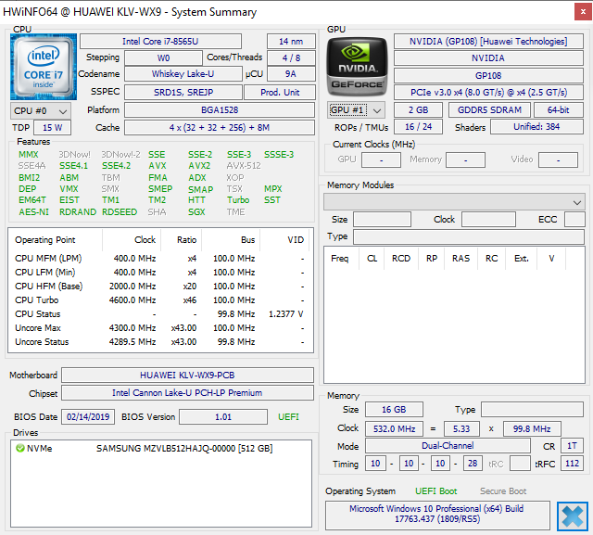Select the CPU LFM (Min) row
Viewport: 593px width, 535px height.
click(160, 273)
